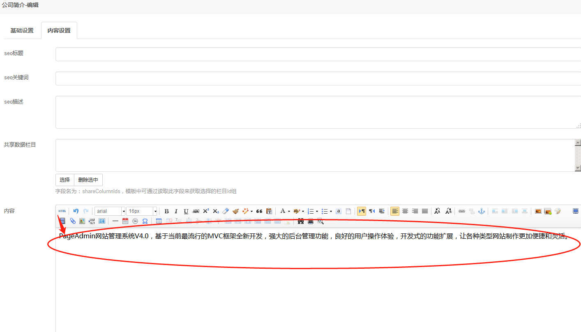Apply font color with the A icon
This screenshot has height=332, width=581.
coord(283,211)
